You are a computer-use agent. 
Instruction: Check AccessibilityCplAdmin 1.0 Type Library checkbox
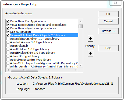click(x=8, y=39)
